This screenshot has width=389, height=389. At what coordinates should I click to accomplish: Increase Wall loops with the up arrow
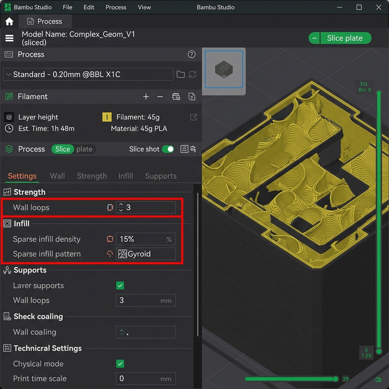coord(121,205)
